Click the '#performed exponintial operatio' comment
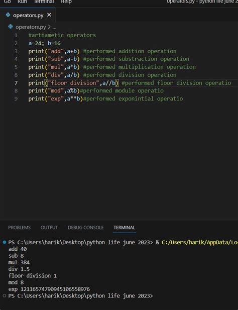 133,98
